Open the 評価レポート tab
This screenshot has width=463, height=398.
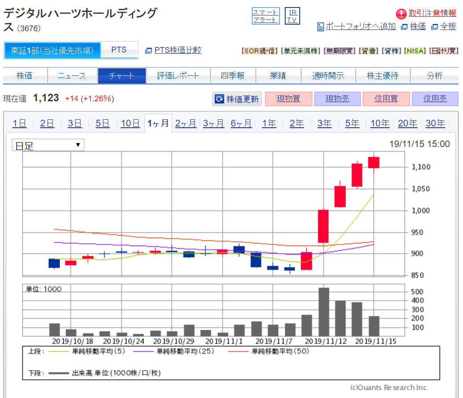coord(178,76)
